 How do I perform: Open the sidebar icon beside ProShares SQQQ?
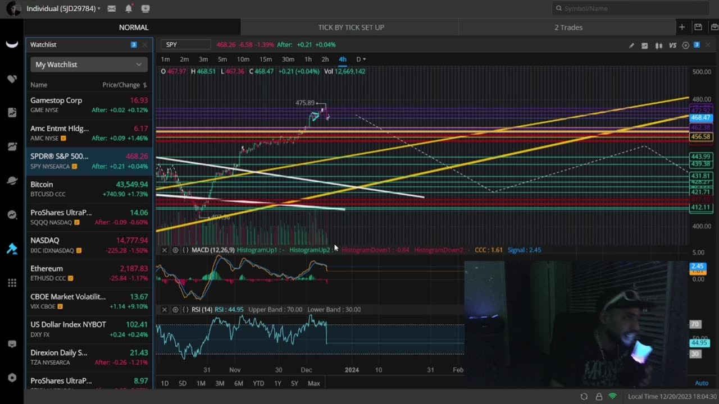12,215
